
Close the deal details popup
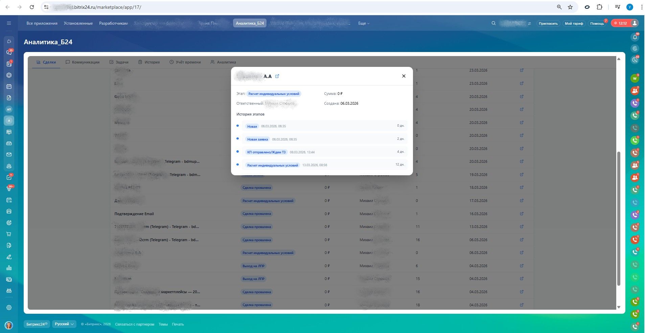tap(404, 76)
